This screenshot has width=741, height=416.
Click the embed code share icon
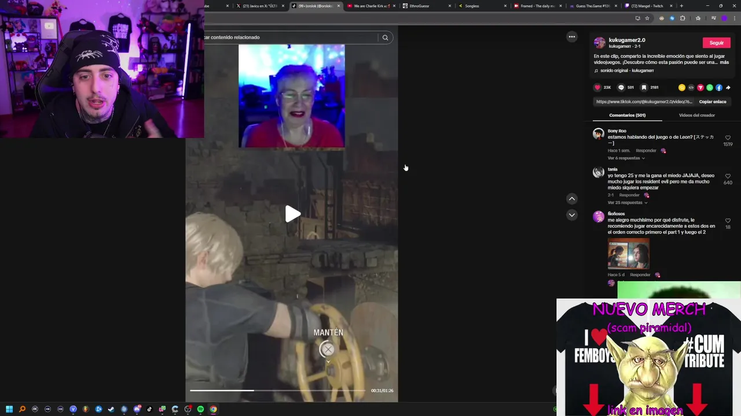pyautogui.click(x=691, y=88)
